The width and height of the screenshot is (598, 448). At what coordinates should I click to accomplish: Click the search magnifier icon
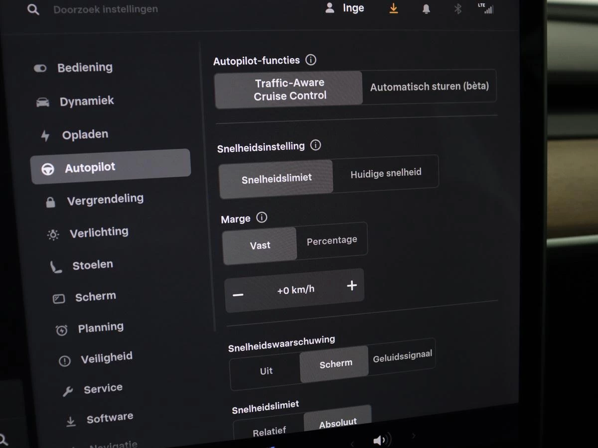pos(33,9)
